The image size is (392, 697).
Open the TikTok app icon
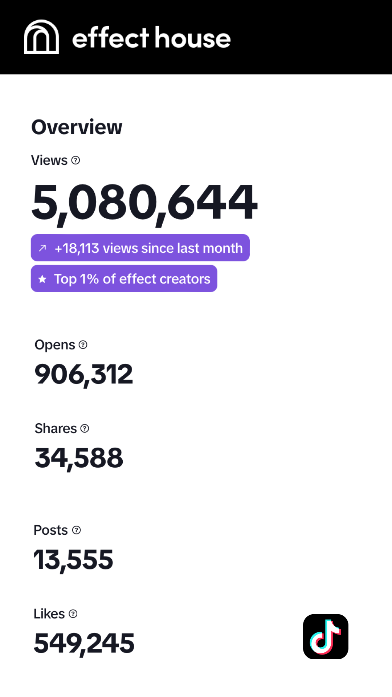tap(326, 637)
